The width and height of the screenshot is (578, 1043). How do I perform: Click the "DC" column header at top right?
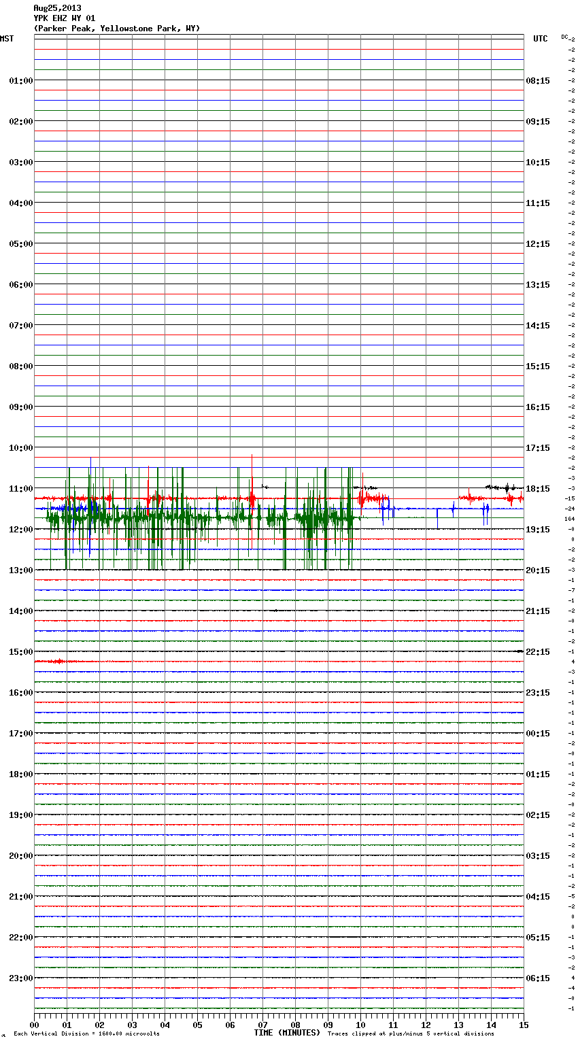pos(564,37)
